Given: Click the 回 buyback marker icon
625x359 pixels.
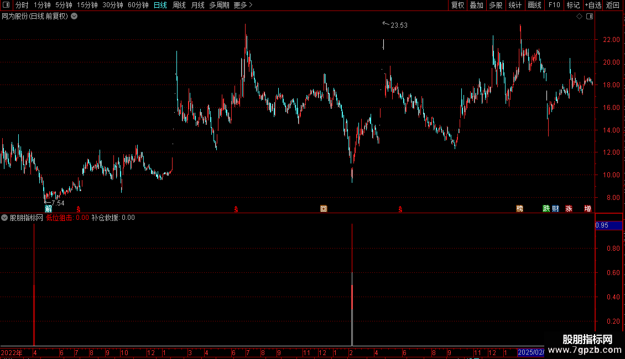Looking at the screenshot, I should (x=324, y=209).
